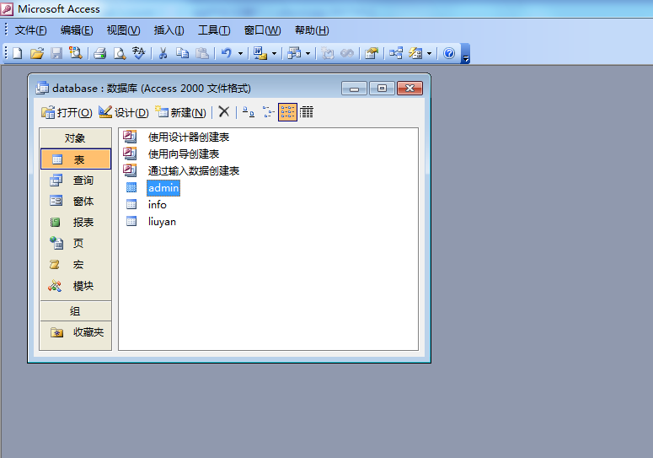Open the 窗口(W) menu
The image size is (653, 458).
point(262,30)
